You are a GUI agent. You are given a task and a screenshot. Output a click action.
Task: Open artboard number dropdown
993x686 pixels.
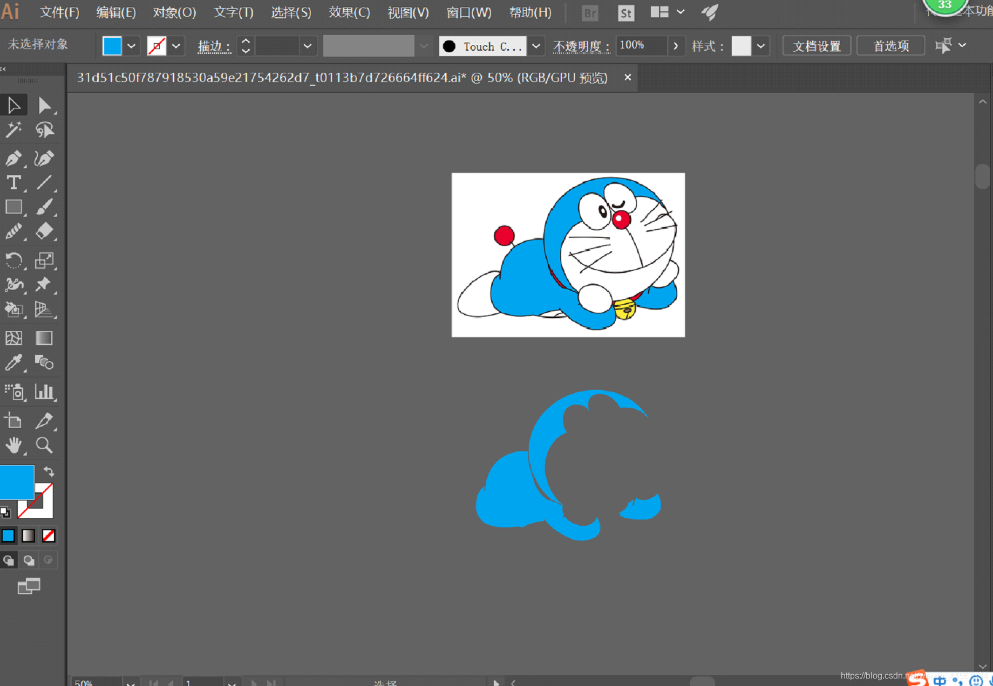[x=232, y=683]
